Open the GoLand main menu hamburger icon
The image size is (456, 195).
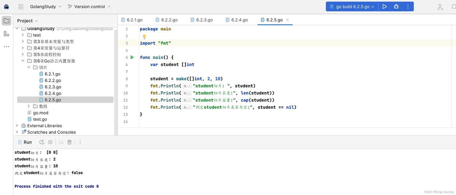coord(21,7)
